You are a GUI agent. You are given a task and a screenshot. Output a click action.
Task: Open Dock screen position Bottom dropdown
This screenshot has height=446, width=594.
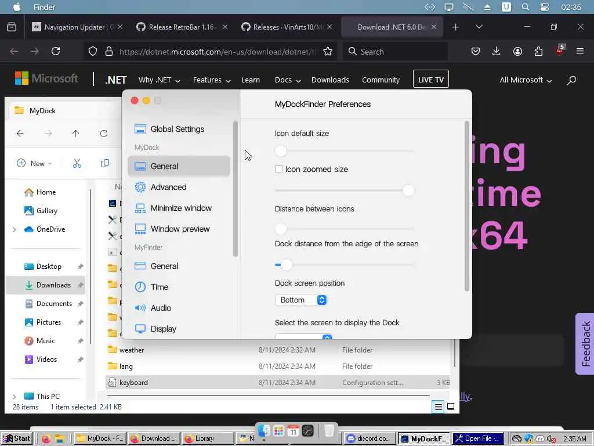(301, 300)
